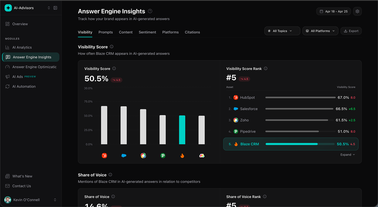This screenshot has height=207, width=378.
Task: Select the HubSpot row in rank list
Action: 291,97
